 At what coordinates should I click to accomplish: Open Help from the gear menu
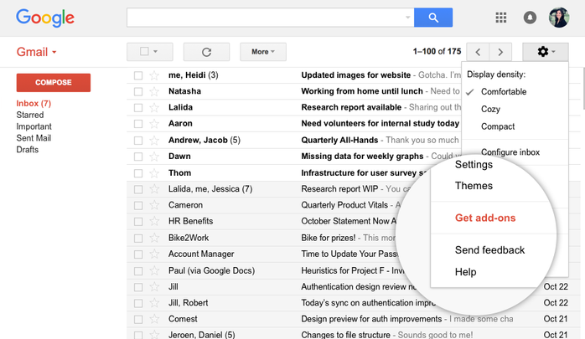465,272
